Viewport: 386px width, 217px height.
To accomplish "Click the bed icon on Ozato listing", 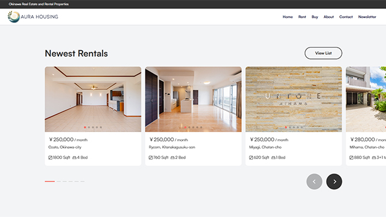I will [x=74, y=157].
